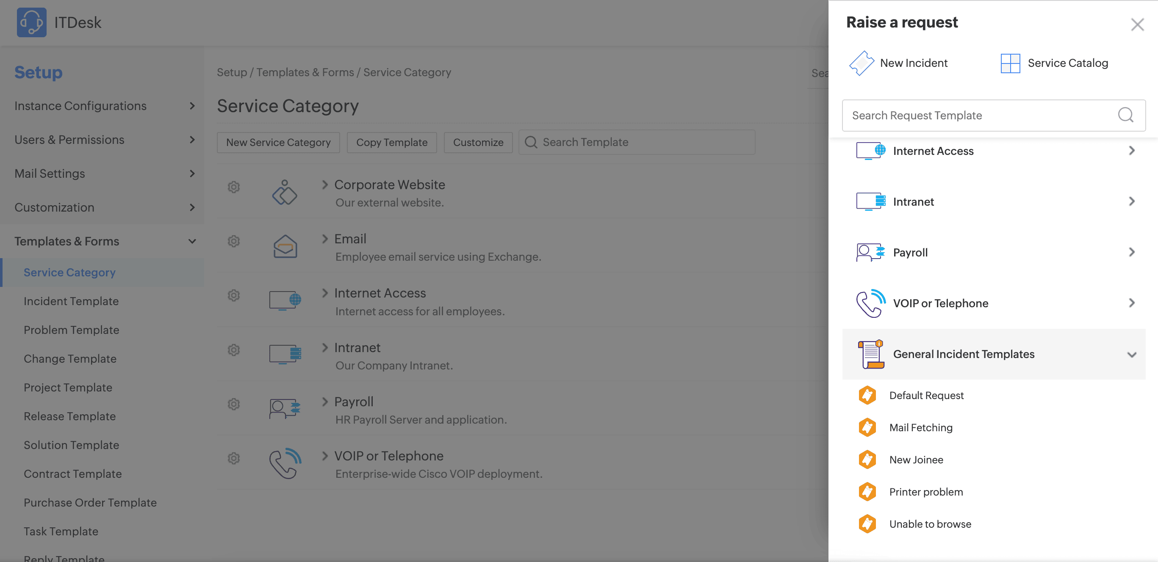Image resolution: width=1158 pixels, height=562 pixels.
Task: Switch to the Incident Template section
Action: 72,301
